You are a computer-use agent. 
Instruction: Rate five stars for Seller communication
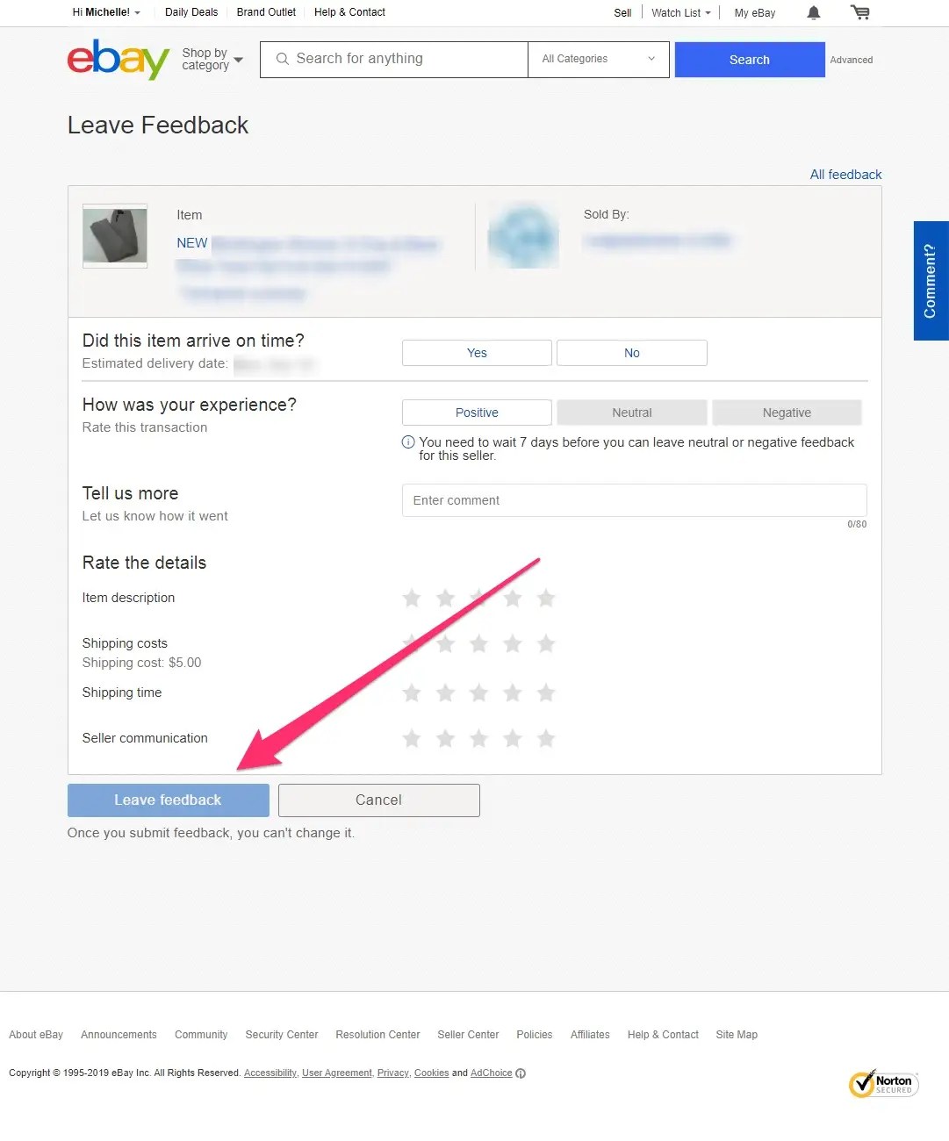click(x=546, y=738)
